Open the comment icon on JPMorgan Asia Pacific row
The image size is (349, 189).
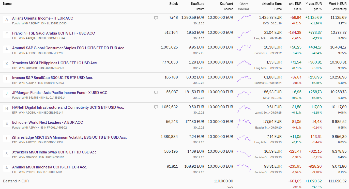pos(156,92)
